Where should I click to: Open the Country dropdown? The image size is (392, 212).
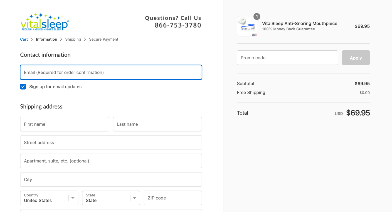pos(49,198)
